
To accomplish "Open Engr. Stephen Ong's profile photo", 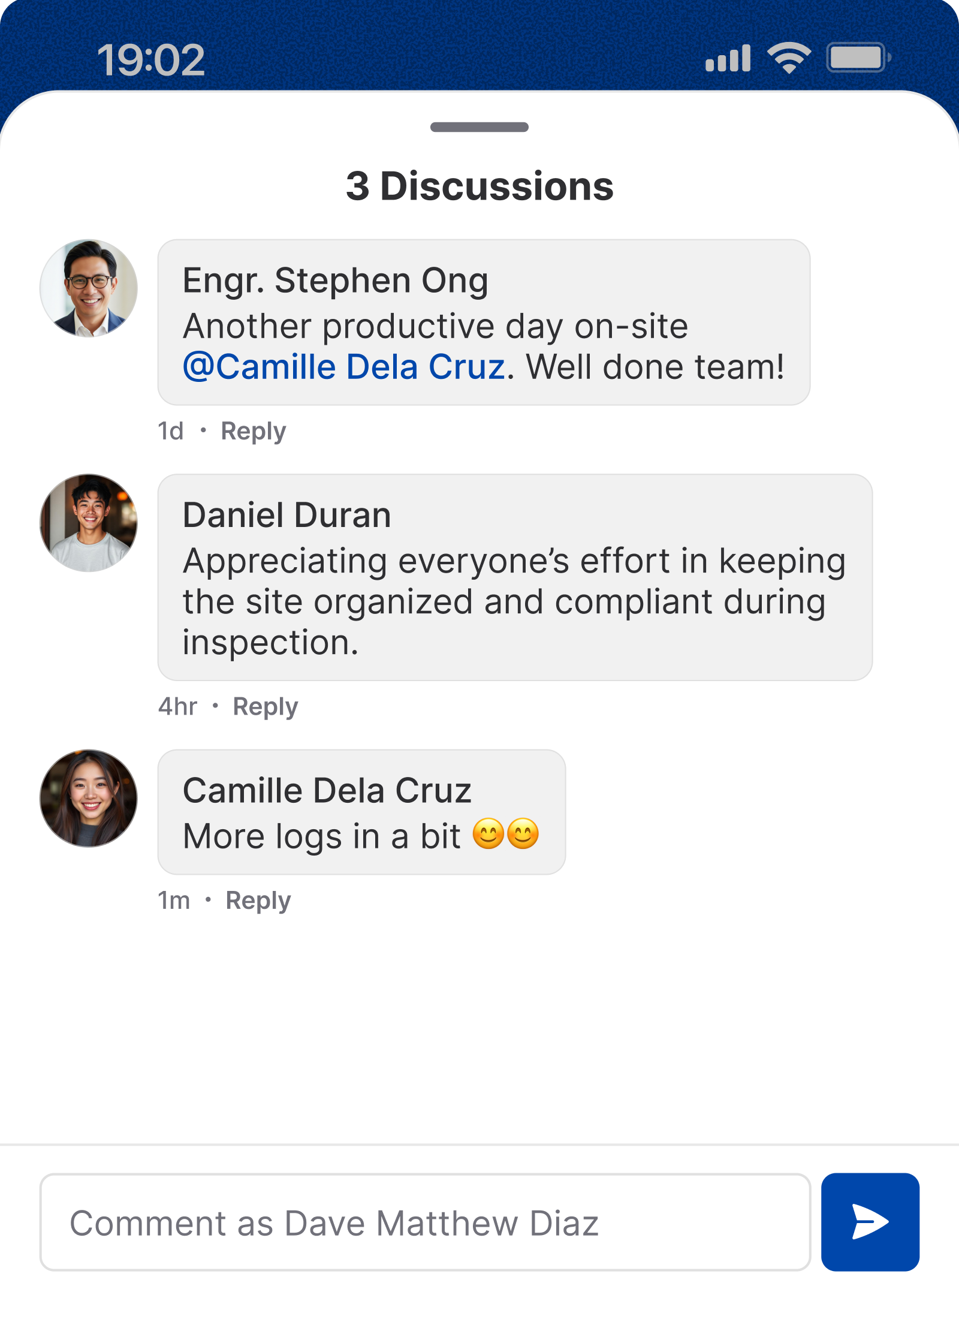I will click(89, 288).
